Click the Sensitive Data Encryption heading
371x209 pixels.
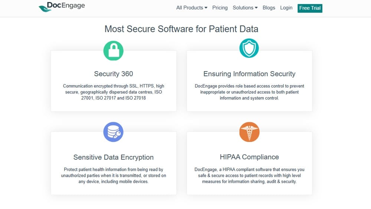(114, 157)
